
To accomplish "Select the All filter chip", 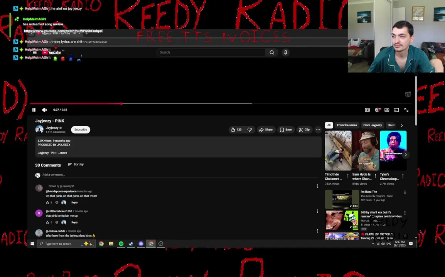I will (329, 125).
